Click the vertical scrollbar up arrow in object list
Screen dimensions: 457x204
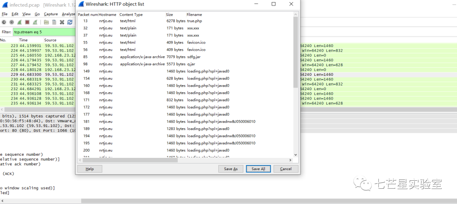[x=295, y=14]
